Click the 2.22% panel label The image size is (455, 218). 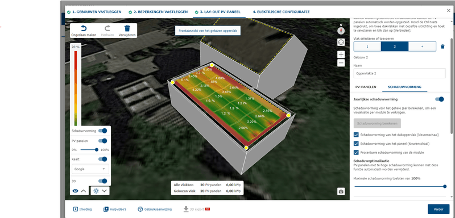[252, 122]
